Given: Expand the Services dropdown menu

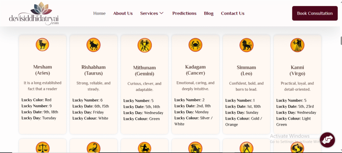Looking at the screenshot, I should pos(152,13).
